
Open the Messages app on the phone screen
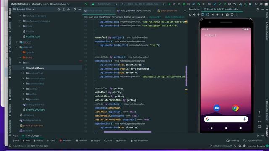[x=217, y=108]
